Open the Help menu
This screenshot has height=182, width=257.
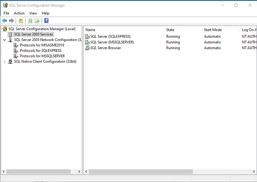pos(45,13)
